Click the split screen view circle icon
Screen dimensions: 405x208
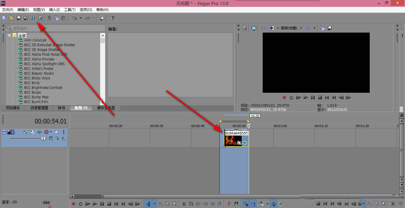click(x=271, y=28)
